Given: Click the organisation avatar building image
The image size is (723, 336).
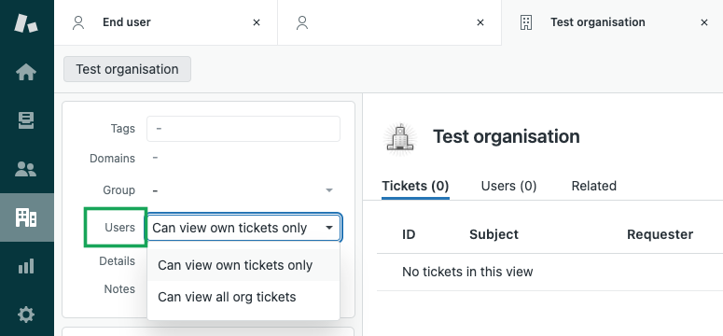Looking at the screenshot, I should (400, 137).
